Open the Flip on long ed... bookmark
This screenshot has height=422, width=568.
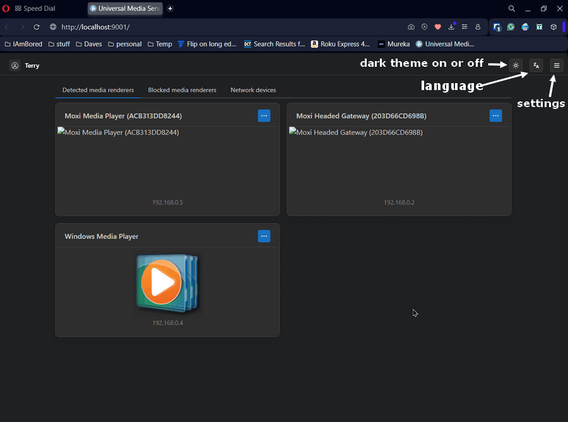[x=207, y=44]
